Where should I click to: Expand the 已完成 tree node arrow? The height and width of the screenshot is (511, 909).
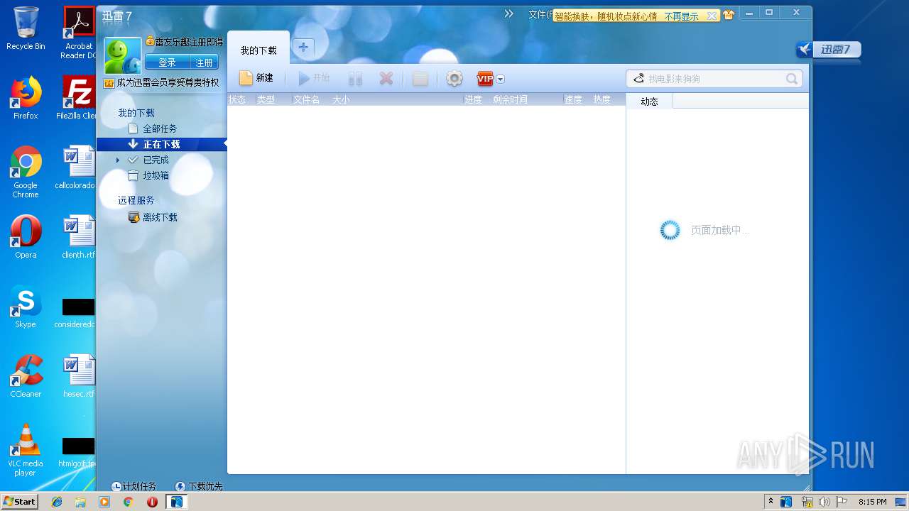click(x=118, y=160)
